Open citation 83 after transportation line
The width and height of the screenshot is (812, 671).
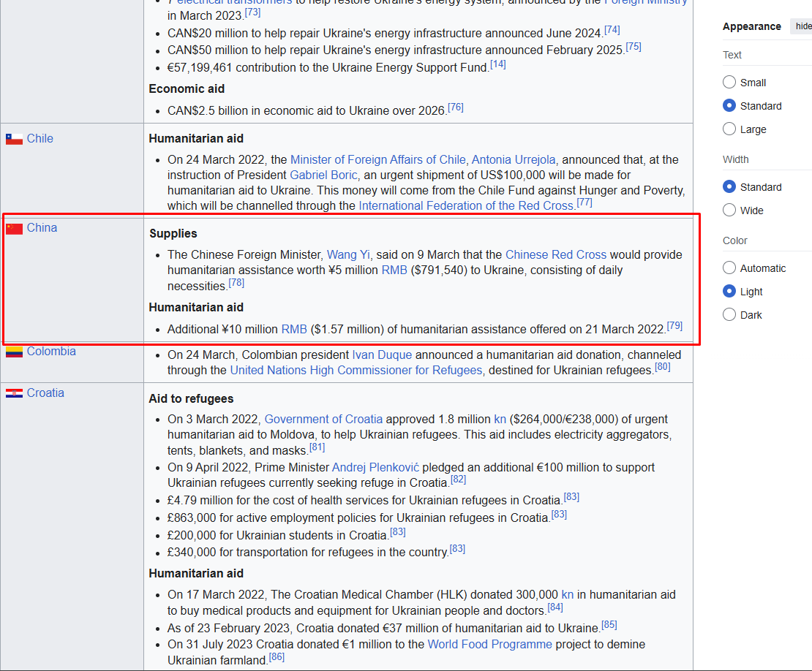click(x=457, y=548)
